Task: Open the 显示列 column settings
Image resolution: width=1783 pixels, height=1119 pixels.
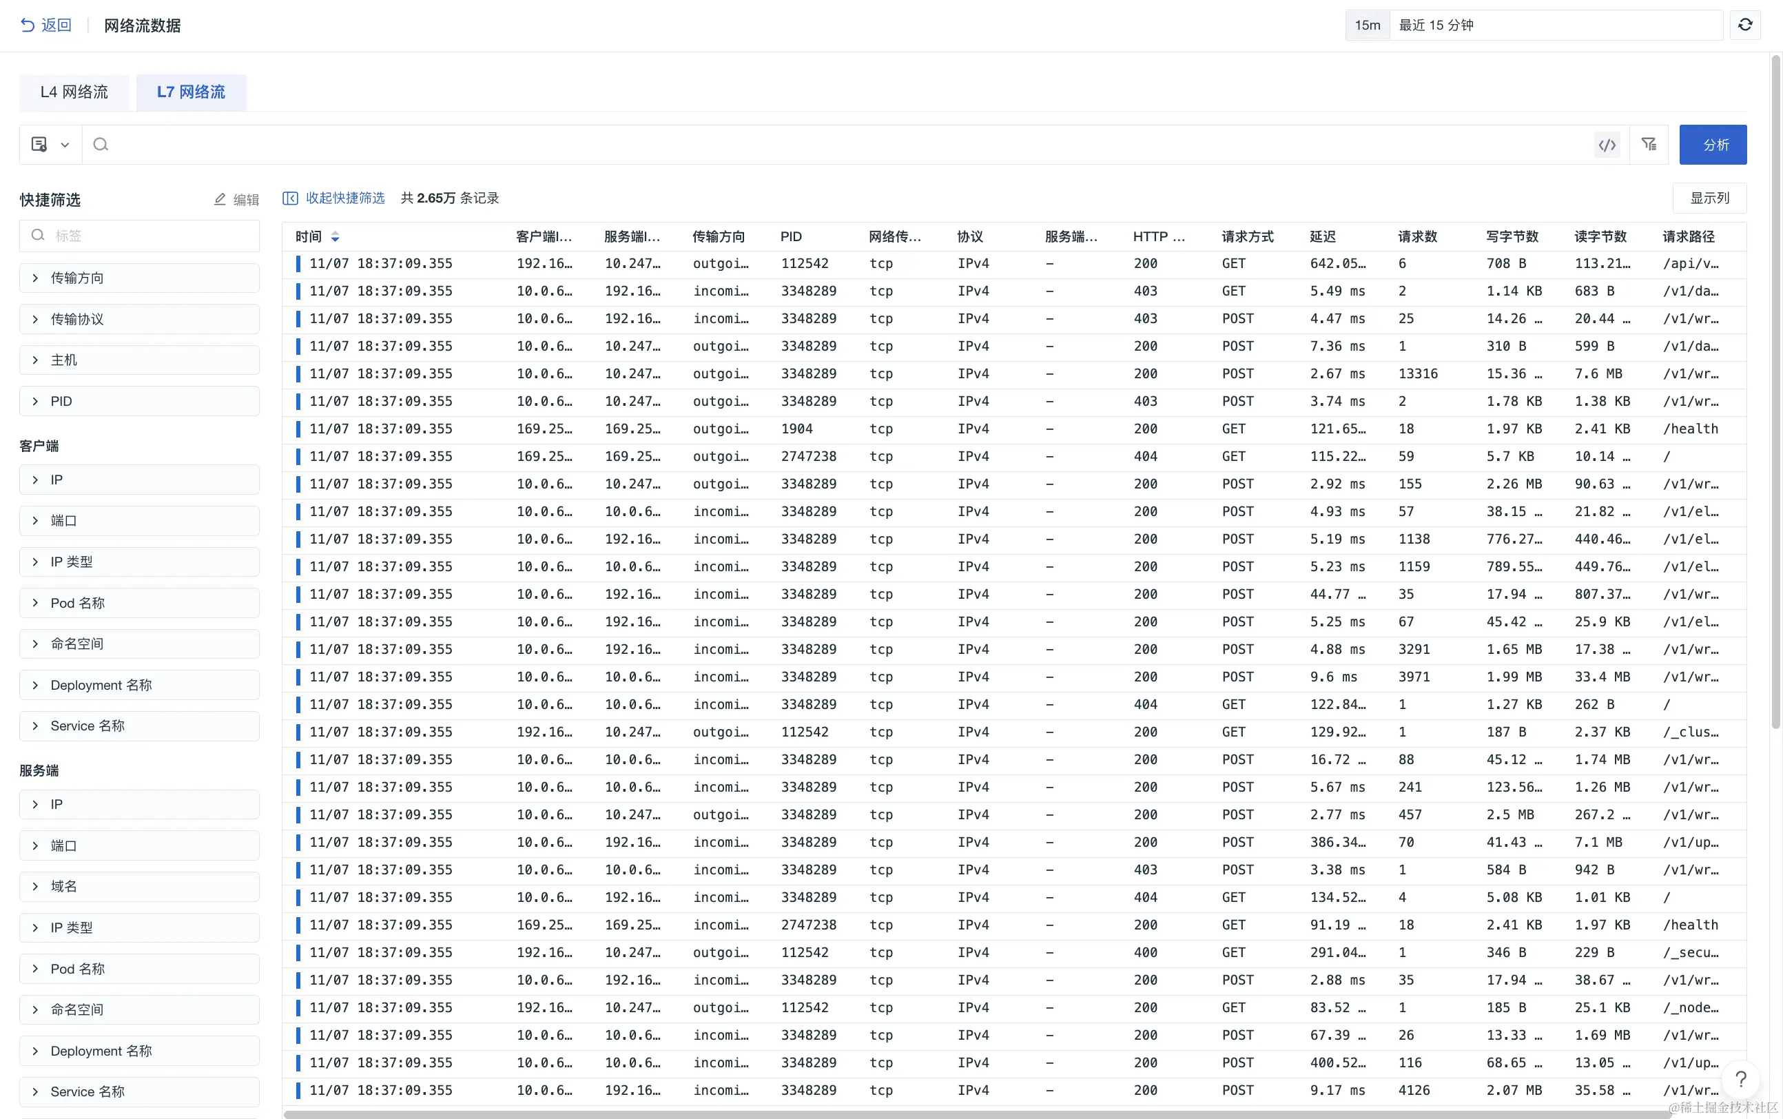Action: coord(1709,198)
